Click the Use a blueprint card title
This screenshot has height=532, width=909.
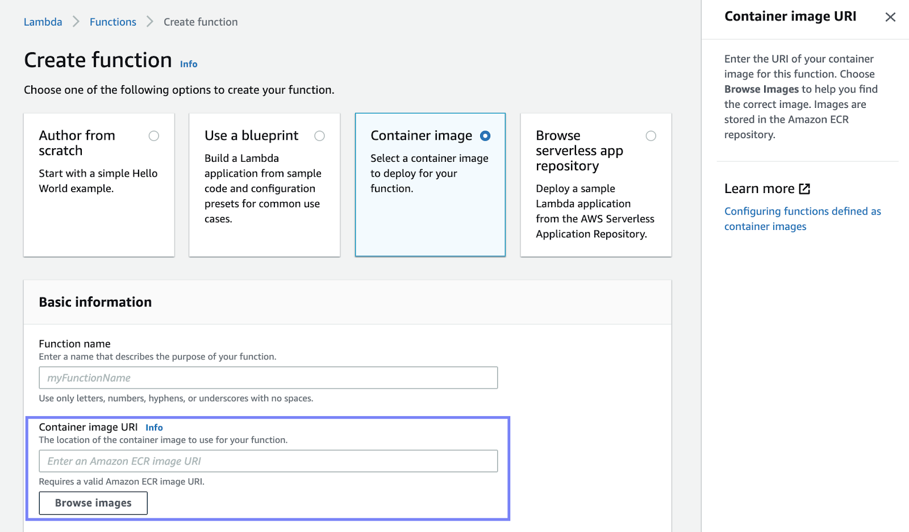251,136
